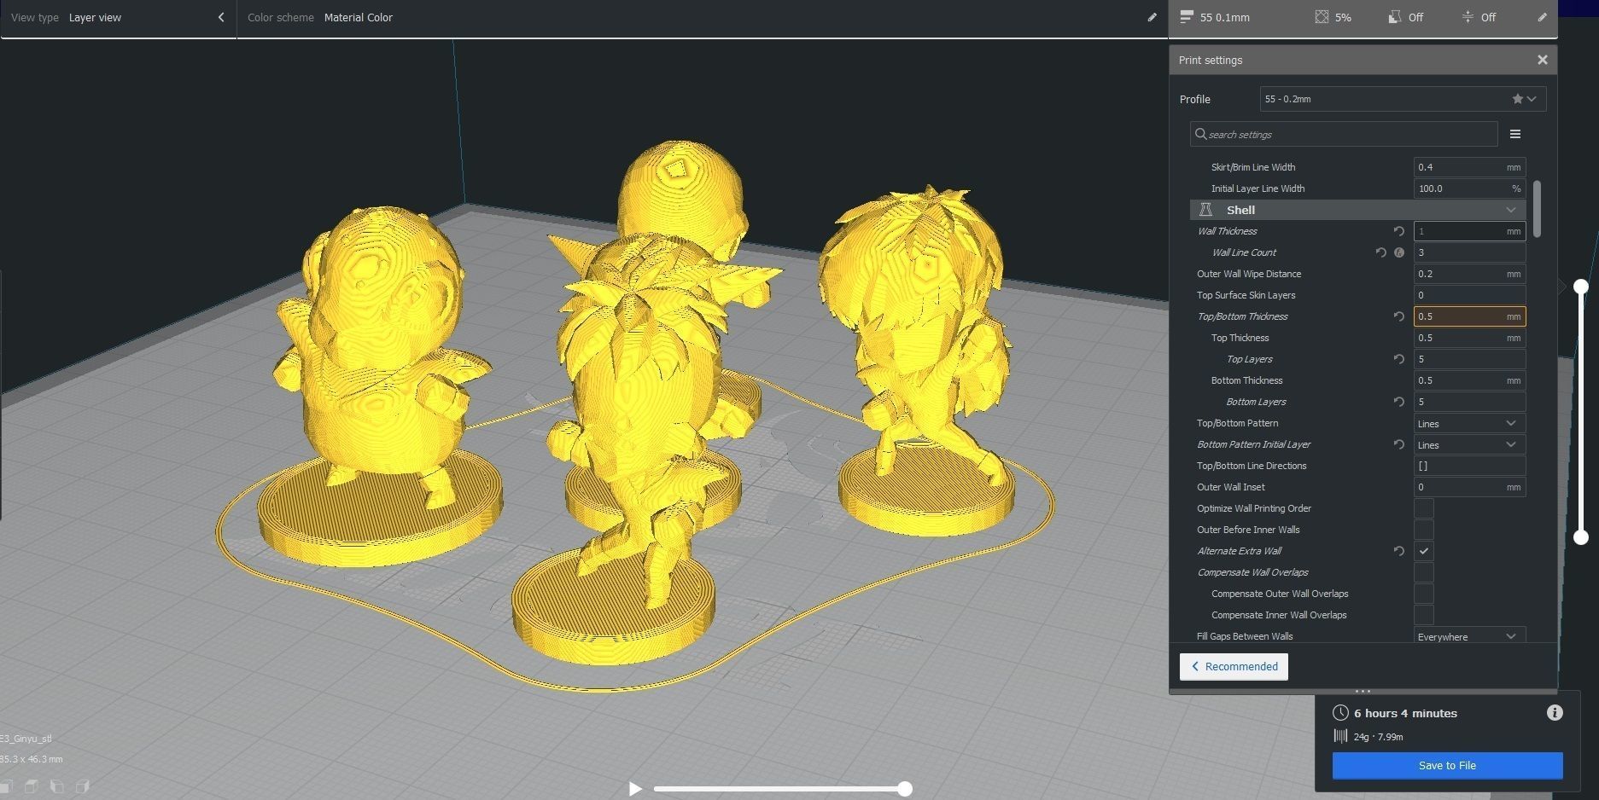Click the Initial Layer Line Width field
Image resolution: width=1599 pixels, height=800 pixels.
tap(1469, 188)
